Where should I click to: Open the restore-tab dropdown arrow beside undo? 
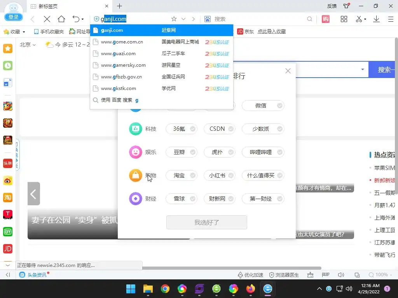coord(82,19)
